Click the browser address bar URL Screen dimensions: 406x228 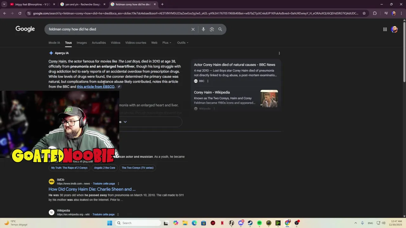[x=195, y=13]
